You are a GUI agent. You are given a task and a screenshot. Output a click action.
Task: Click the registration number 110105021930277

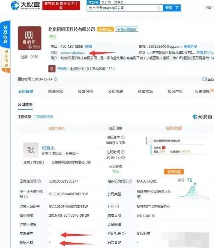pos(64,181)
